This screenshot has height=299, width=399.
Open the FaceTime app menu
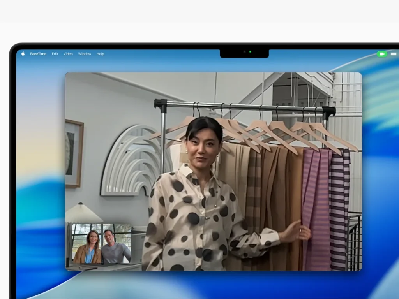point(39,54)
